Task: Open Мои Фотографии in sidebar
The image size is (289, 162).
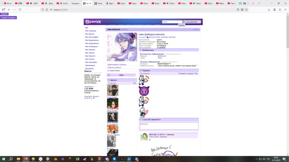Action: click(92, 37)
